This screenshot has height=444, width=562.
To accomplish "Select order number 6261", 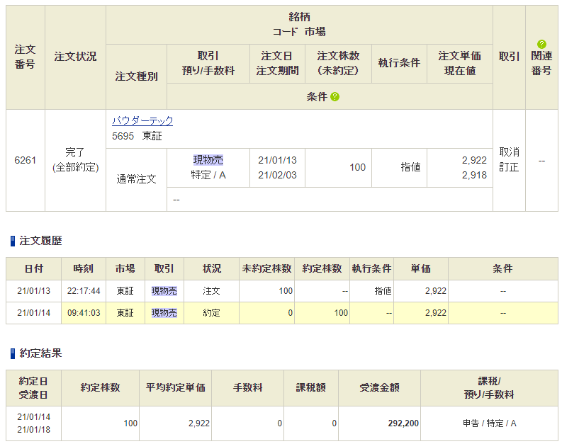I will 25,160.
